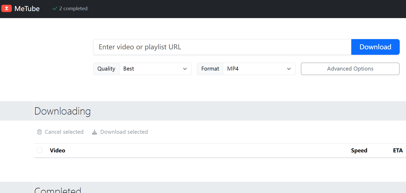This screenshot has height=193, width=406.
Task: Click the Download selected text
Action: tap(124, 132)
